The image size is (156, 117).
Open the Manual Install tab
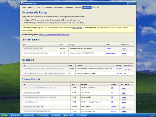[x=58, y=8]
